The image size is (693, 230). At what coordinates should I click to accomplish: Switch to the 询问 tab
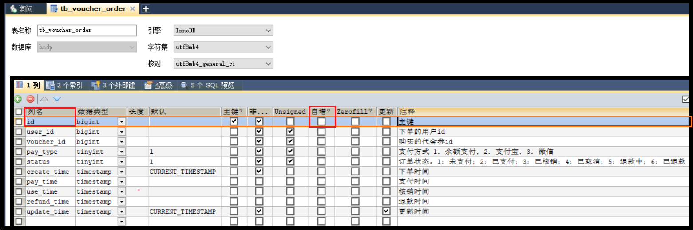[x=22, y=9]
